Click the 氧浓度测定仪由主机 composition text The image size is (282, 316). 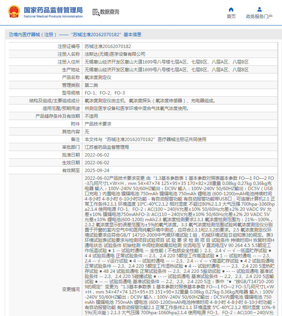tap(150, 101)
